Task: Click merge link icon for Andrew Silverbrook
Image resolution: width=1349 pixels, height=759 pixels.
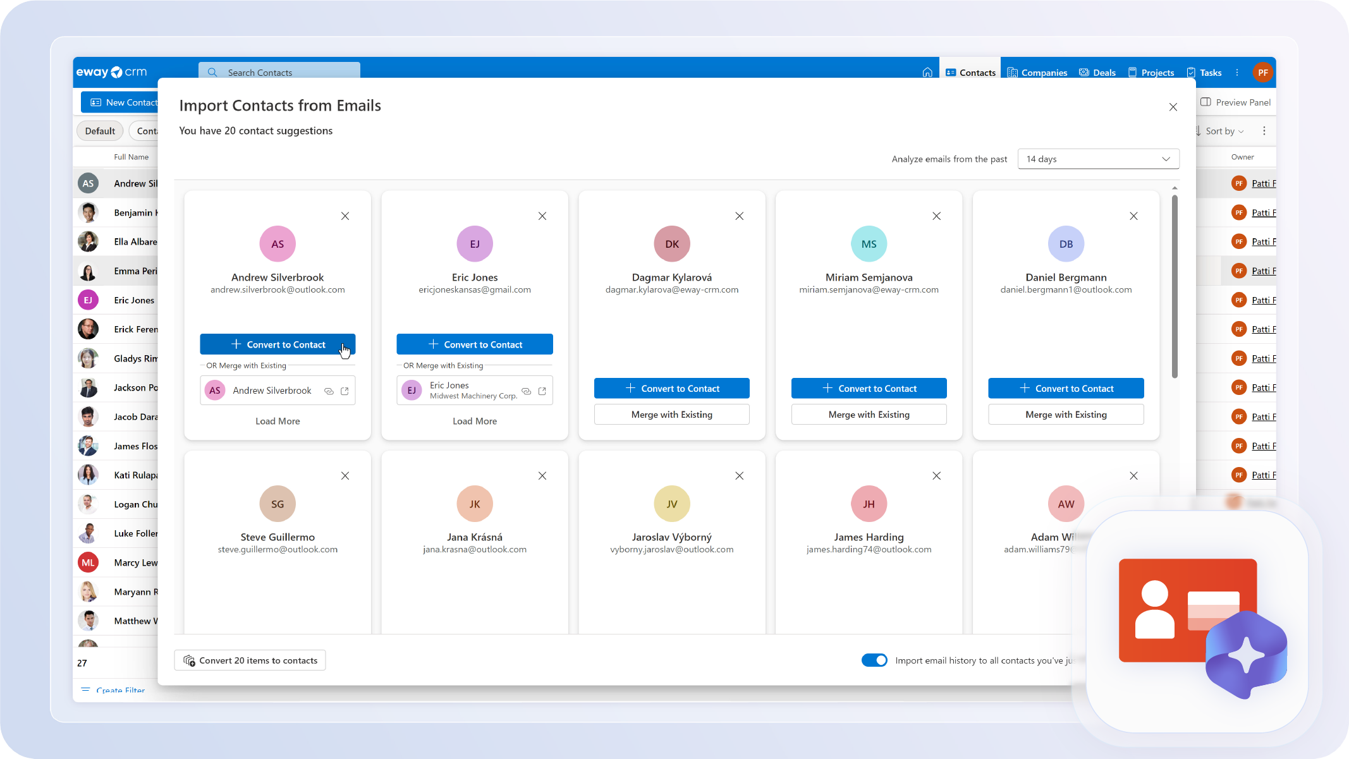Action: point(329,391)
